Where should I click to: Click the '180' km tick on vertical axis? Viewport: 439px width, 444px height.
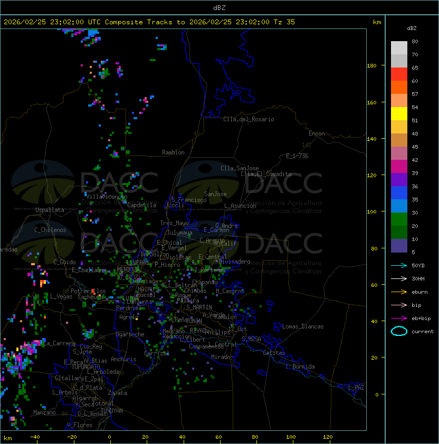click(x=371, y=65)
